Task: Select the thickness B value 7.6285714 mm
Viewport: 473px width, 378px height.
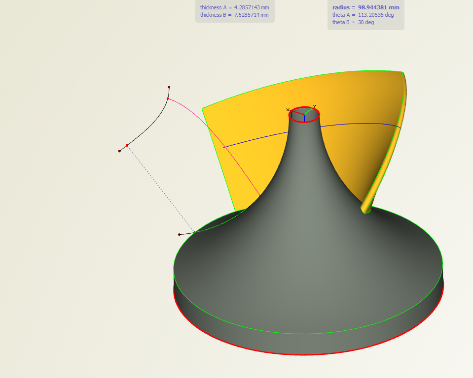Action: click(x=251, y=15)
